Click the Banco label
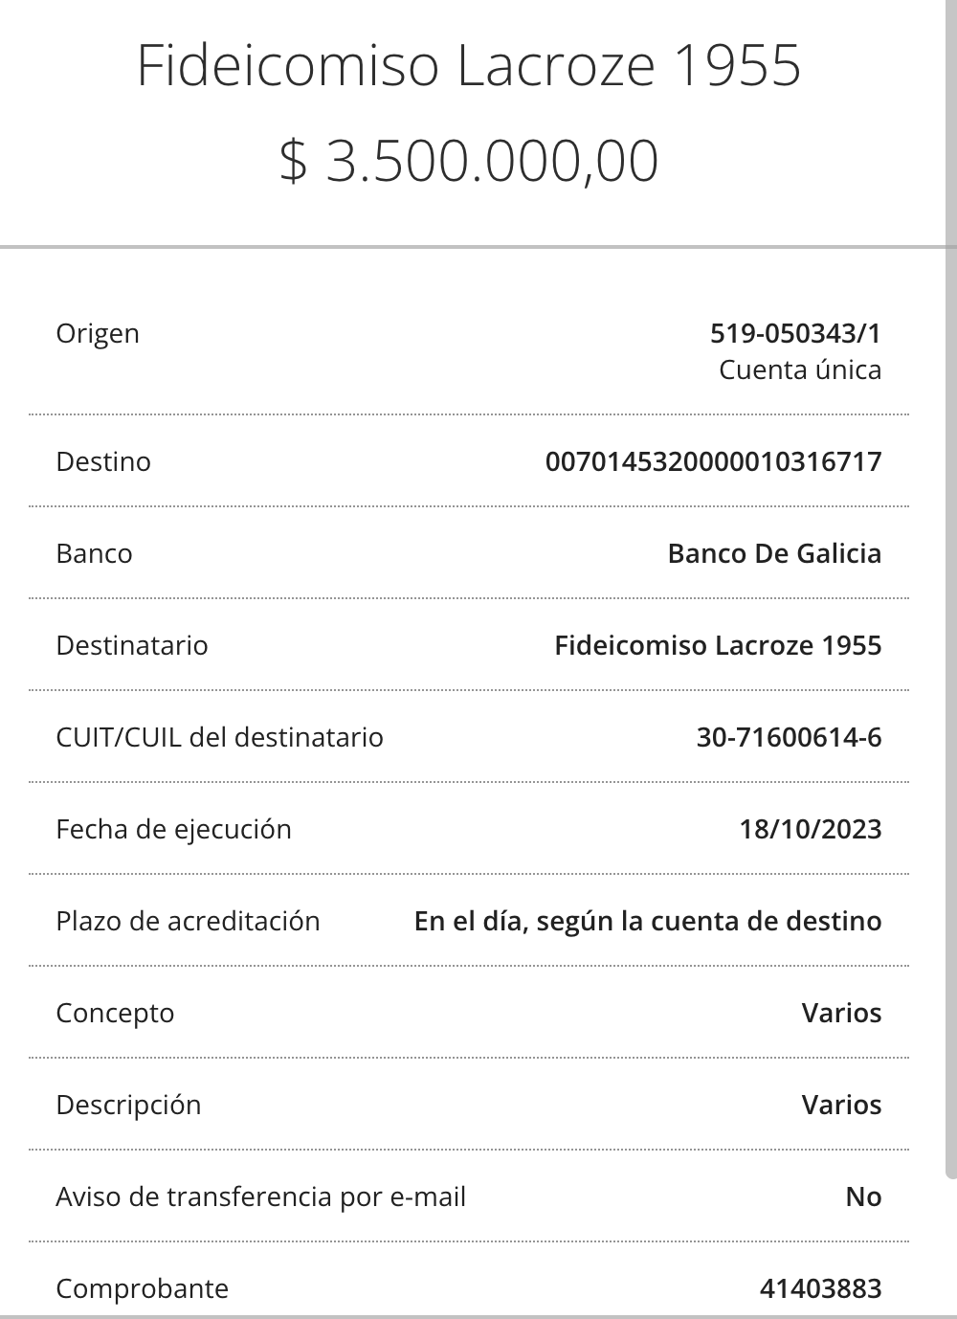This screenshot has width=957, height=1319. (94, 553)
